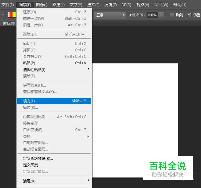201x188 pixels.
Task: Click the 查找和替换文本(X)... menu entry
Action: pyautogui.click(x=54, y=92)
